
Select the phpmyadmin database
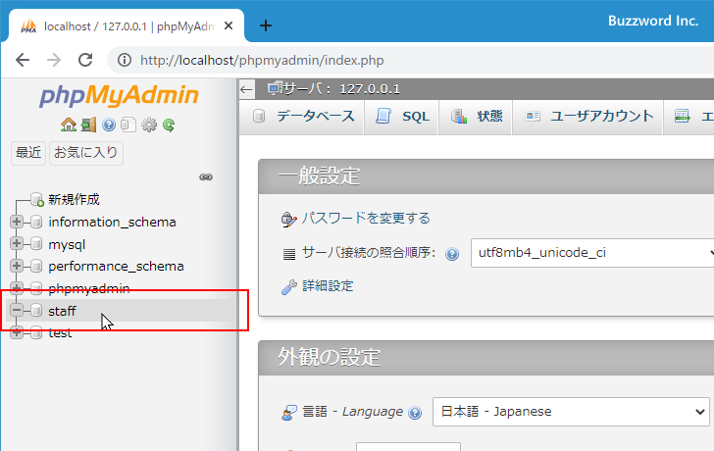click(x=89, y=288)
